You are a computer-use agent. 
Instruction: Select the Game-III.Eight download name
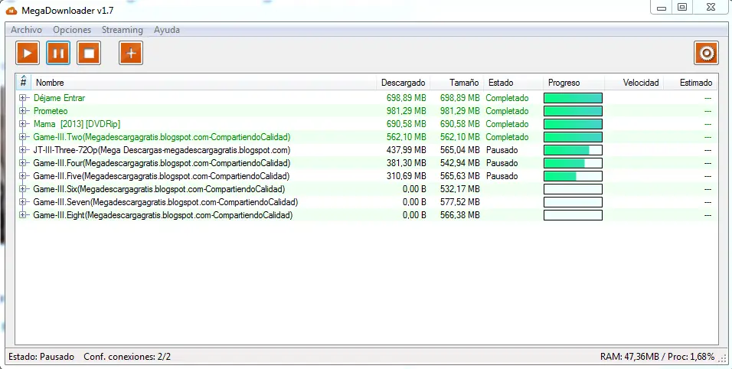(x=163, y=215)
